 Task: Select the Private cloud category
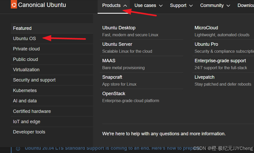[x=52, y=49]
